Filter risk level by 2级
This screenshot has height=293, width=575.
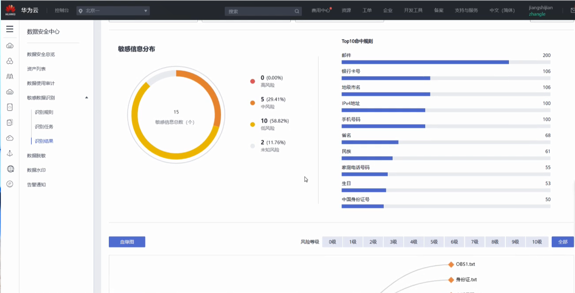373,242
